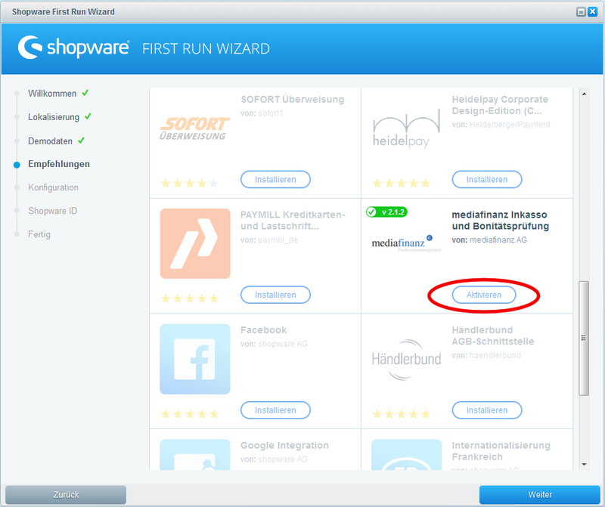Click the Shopware First Run Wizard title
This screenshot has width=605, height=507.
pos(64,12)
